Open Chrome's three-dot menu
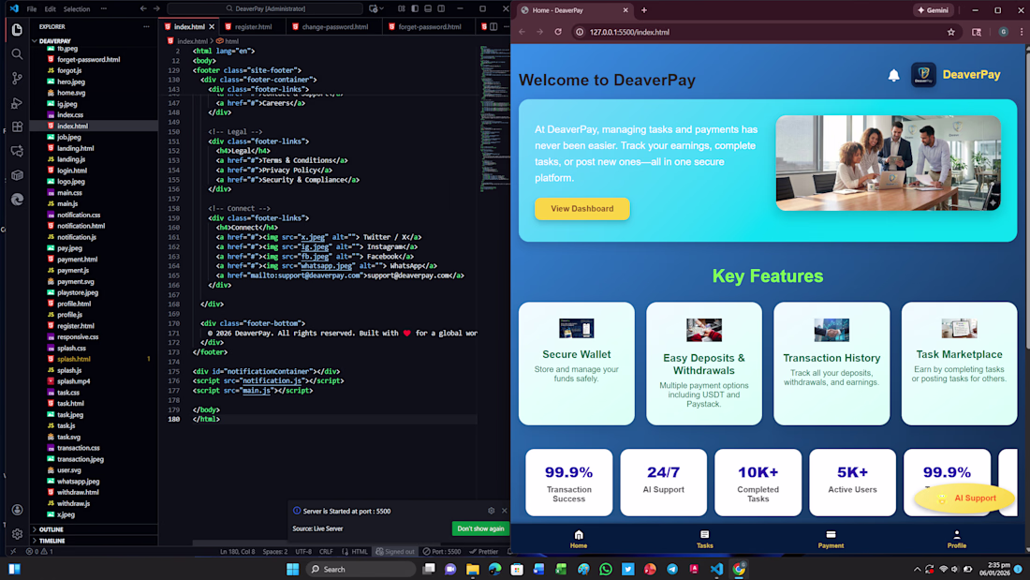 pyautogui.click(x=1022, y=32)
